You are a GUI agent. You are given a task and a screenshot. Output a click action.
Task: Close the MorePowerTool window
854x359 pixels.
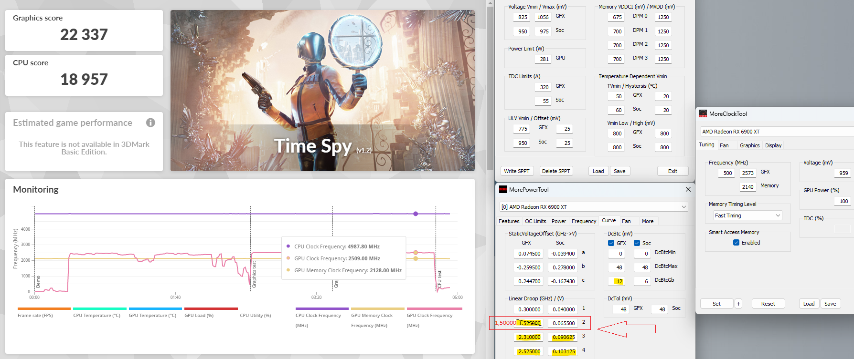(688, 189)
